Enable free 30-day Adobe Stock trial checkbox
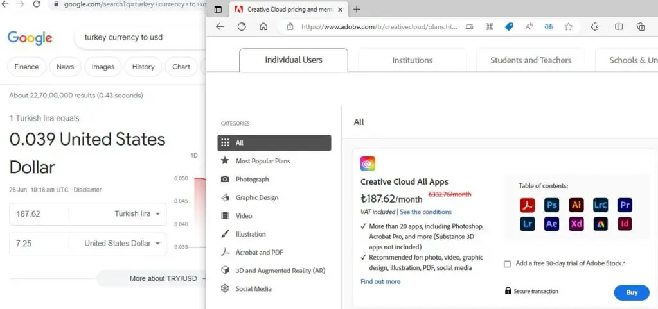The image size is (658, 309). click(x=508, y=263)
